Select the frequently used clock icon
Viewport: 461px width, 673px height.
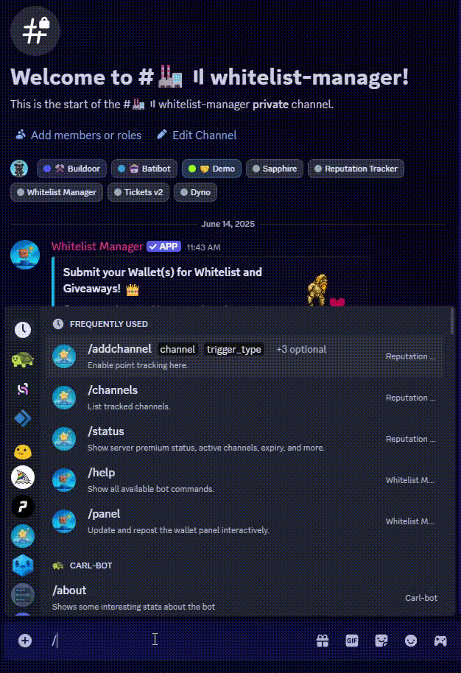point(23,330)
